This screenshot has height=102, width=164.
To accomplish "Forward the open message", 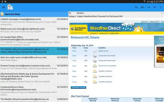I will pyautogui.click(x=149, y=7).
